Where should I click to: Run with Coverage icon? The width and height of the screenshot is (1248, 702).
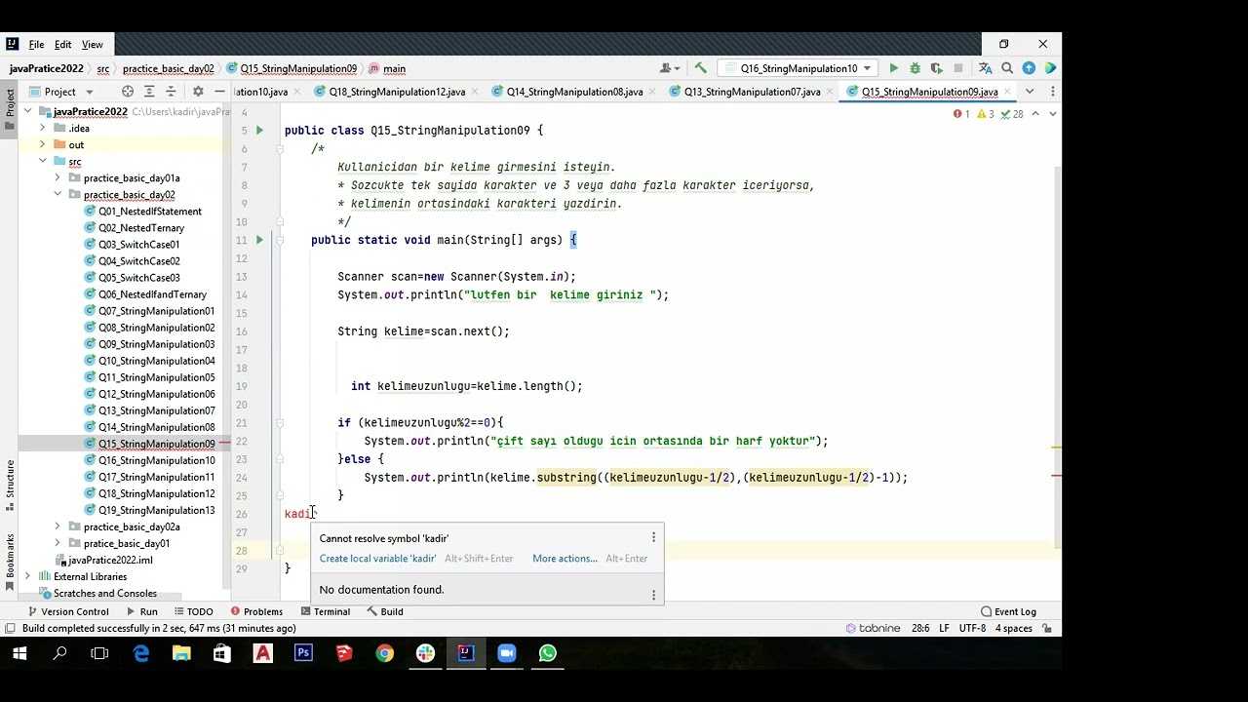[936, 68]
